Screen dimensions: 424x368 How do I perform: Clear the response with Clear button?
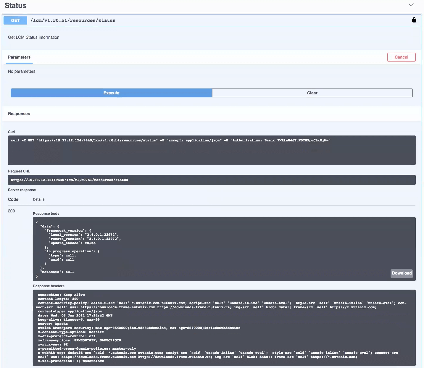pos(312,93)
